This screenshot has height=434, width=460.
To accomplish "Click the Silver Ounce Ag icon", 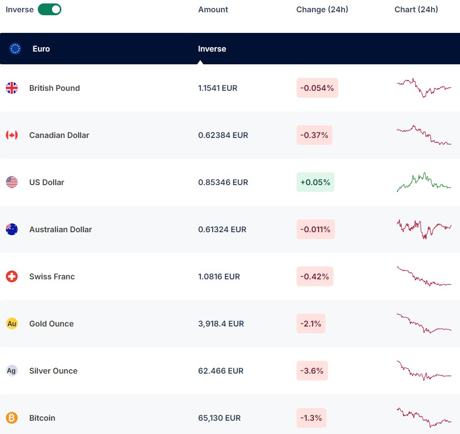I will [12, 371].
